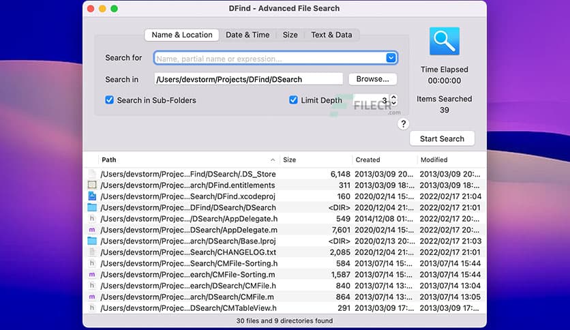
Task: Click the Items Searched count 39
Action: (445, 110)
